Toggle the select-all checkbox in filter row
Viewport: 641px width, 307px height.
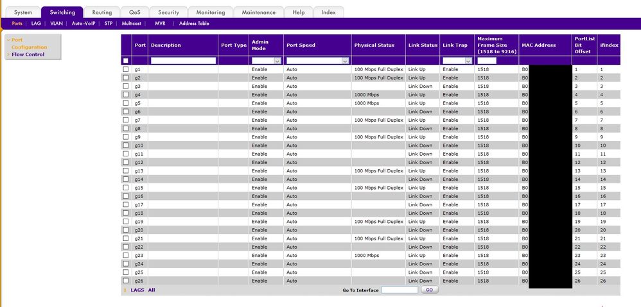pos(126,61)
